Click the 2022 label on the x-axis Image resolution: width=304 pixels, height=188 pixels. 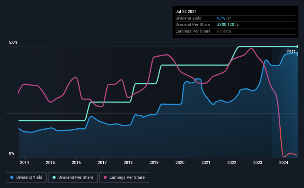[x=232, y=162]
